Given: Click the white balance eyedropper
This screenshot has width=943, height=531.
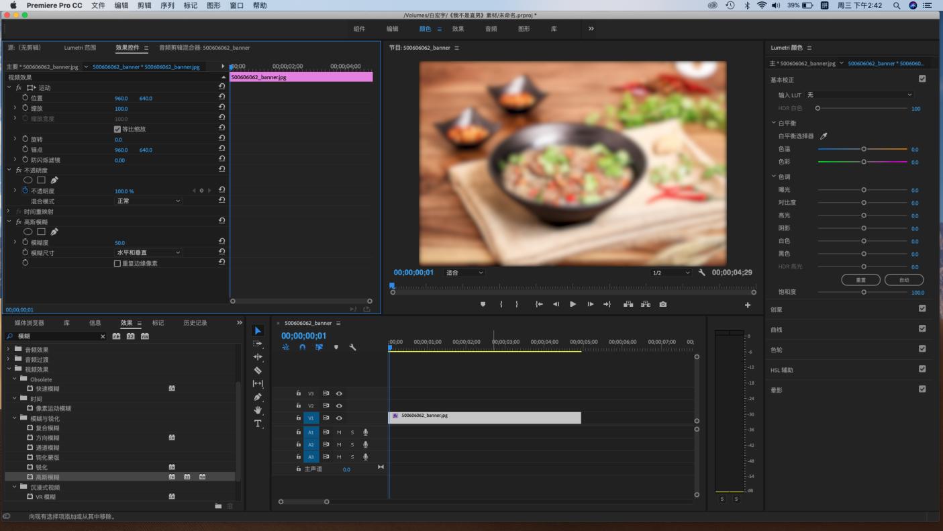Looking at the screenshot, I should tap(824, 136).
